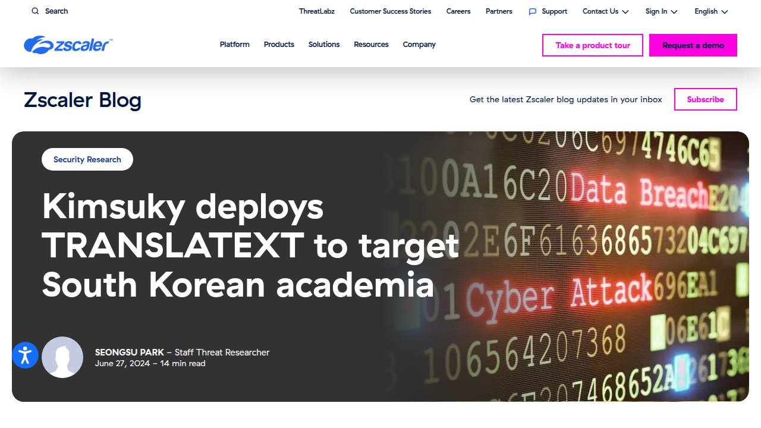Click the Zscaler logo
761x428 pixels.
tap(68, 45)
